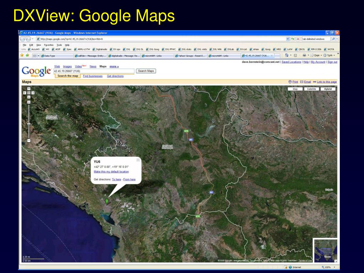364x273 pixels.
Task: Expand the Print button dropdown arrow
Action: pyautogui.click(x=308, y=55)
